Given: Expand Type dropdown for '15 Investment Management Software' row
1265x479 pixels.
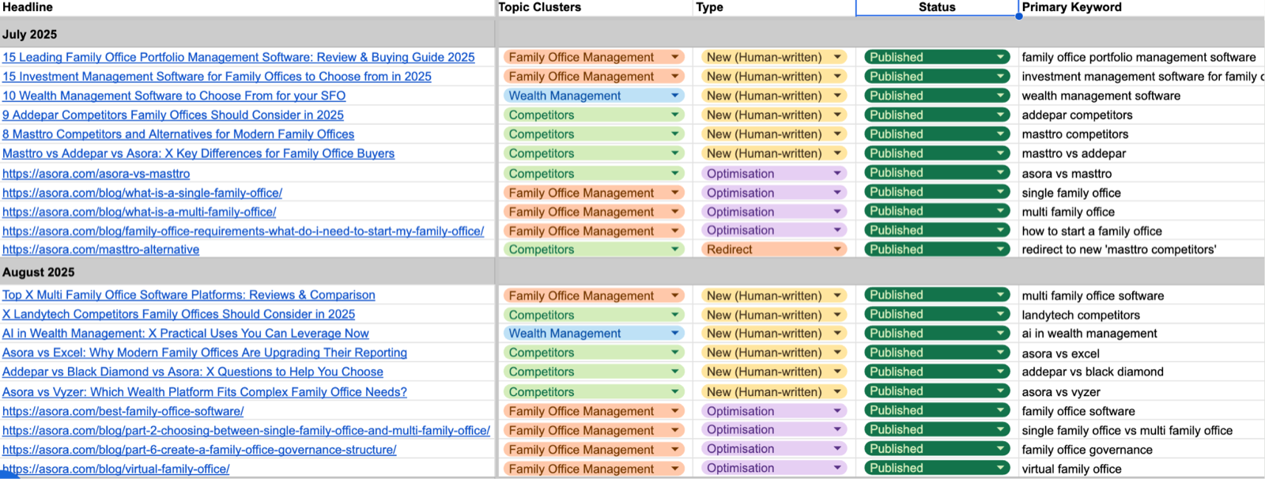Looking at the screenshot, I should (837, 77).
